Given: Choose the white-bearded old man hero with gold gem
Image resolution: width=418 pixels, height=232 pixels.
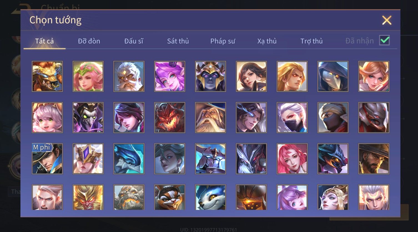Looking at the screenshot, I should click(x=129, y=76).
